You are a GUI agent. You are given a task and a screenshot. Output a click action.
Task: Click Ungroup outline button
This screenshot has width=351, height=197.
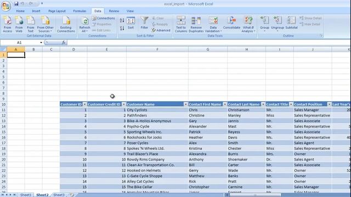278,24
